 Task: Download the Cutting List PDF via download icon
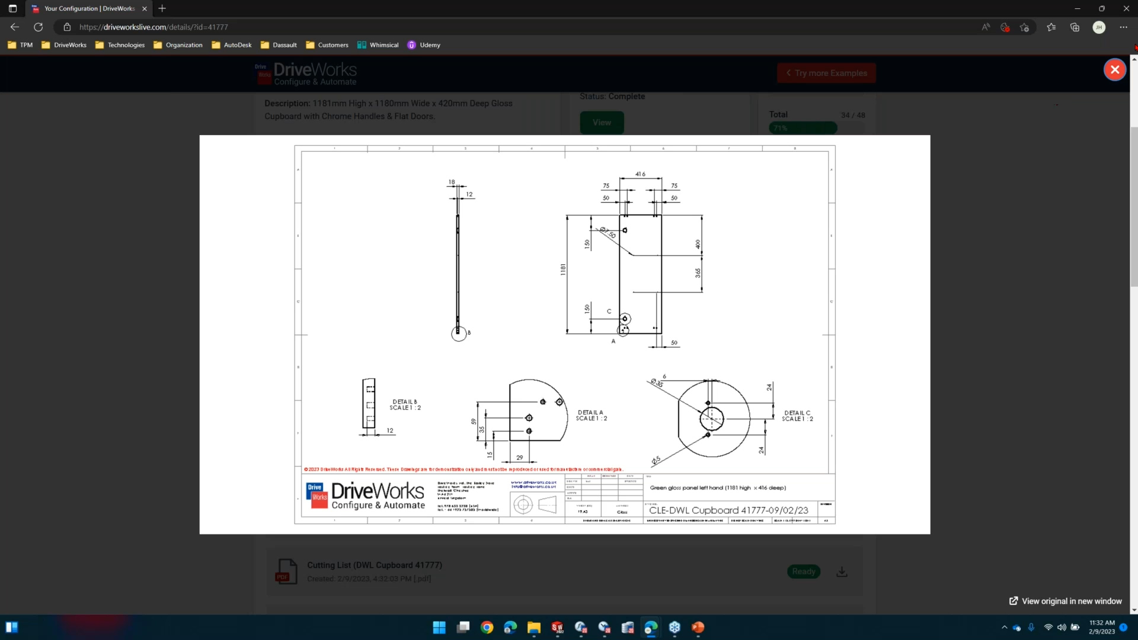click(x=841, y=571)
